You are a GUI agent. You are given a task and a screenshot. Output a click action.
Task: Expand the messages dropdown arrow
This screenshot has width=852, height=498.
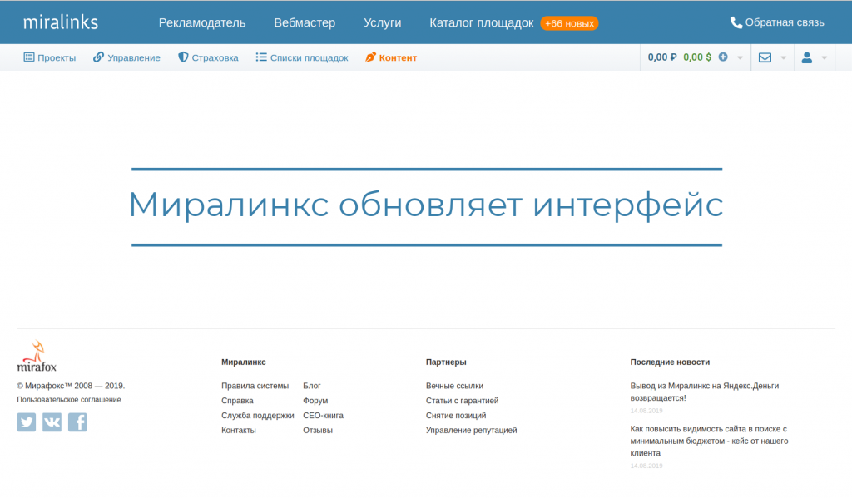[784, 57]
